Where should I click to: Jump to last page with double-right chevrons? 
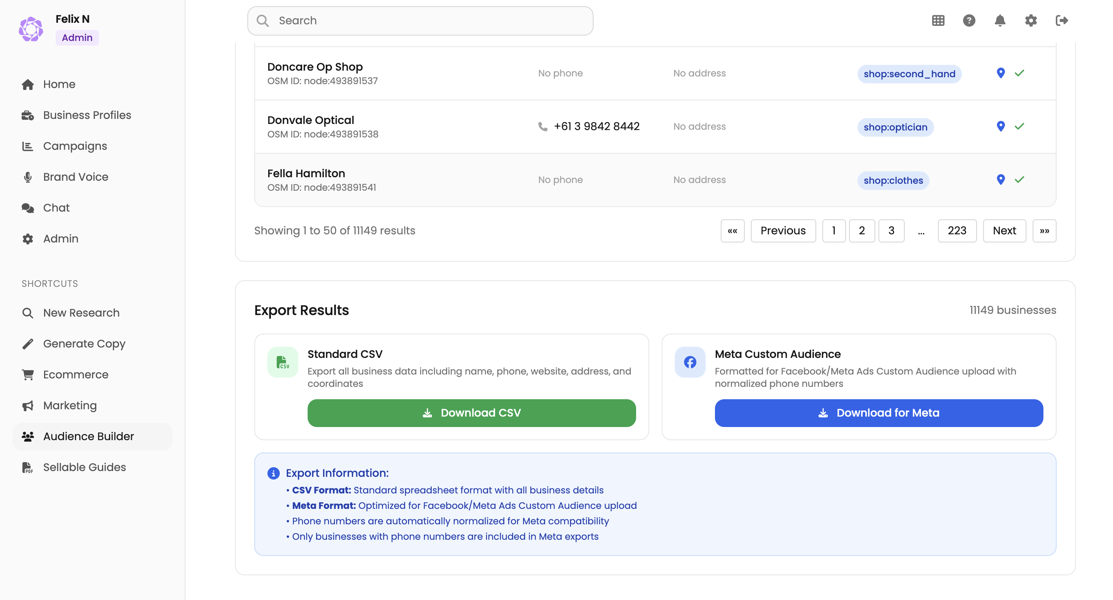pos(1044,231)
